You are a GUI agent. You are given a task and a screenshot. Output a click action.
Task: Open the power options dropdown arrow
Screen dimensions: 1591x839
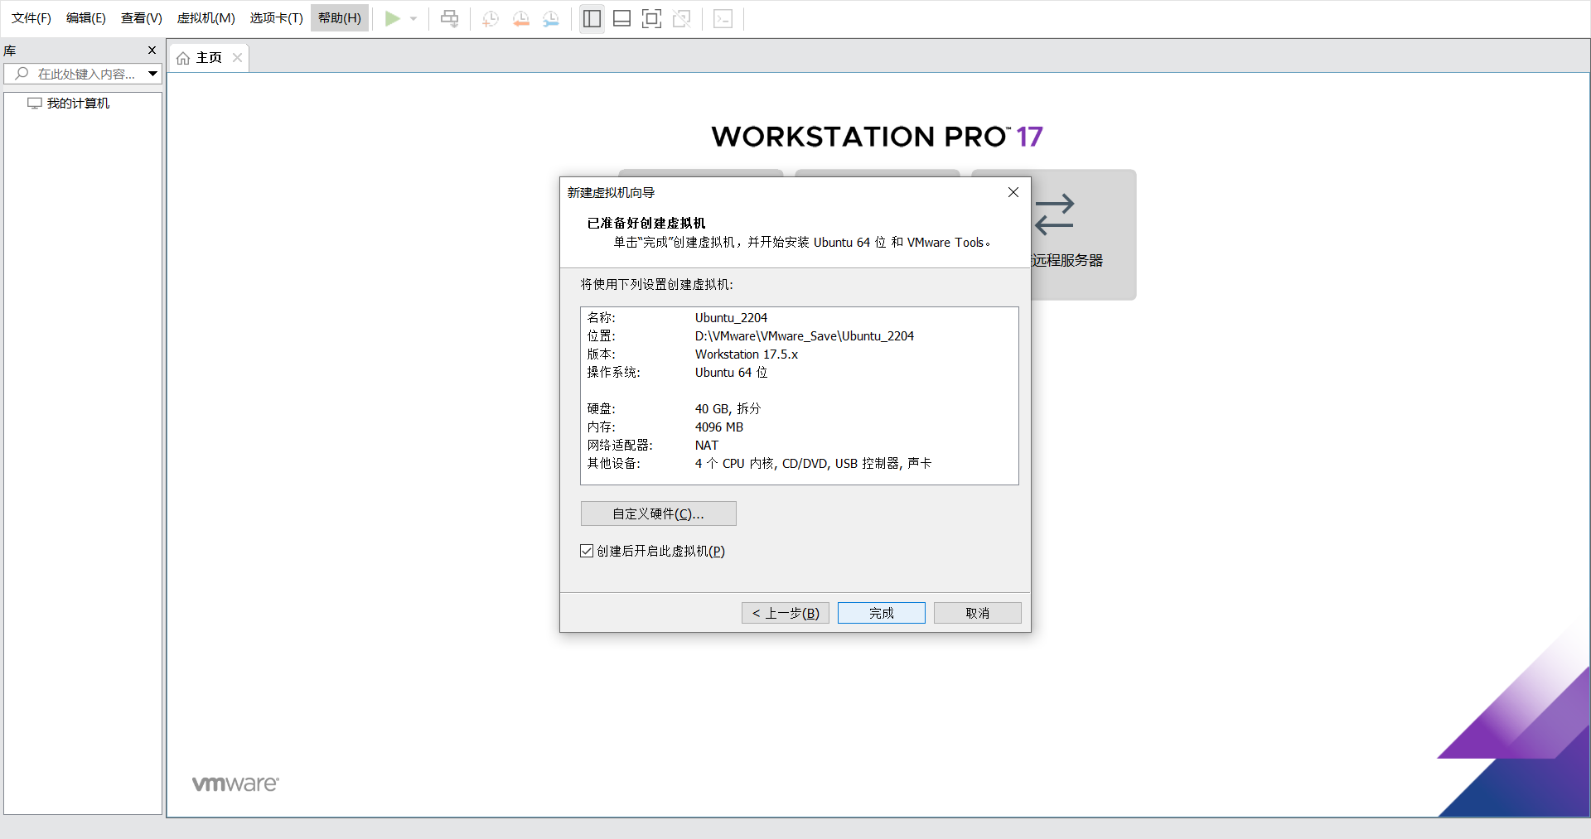(413, 18)
